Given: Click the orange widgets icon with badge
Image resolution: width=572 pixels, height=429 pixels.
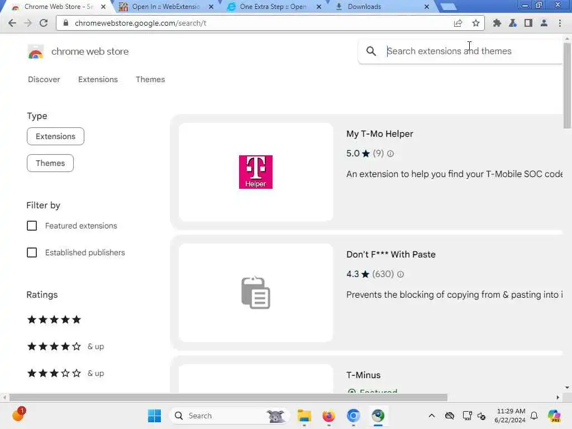Looking at the screenshot, I should [18, 414].
